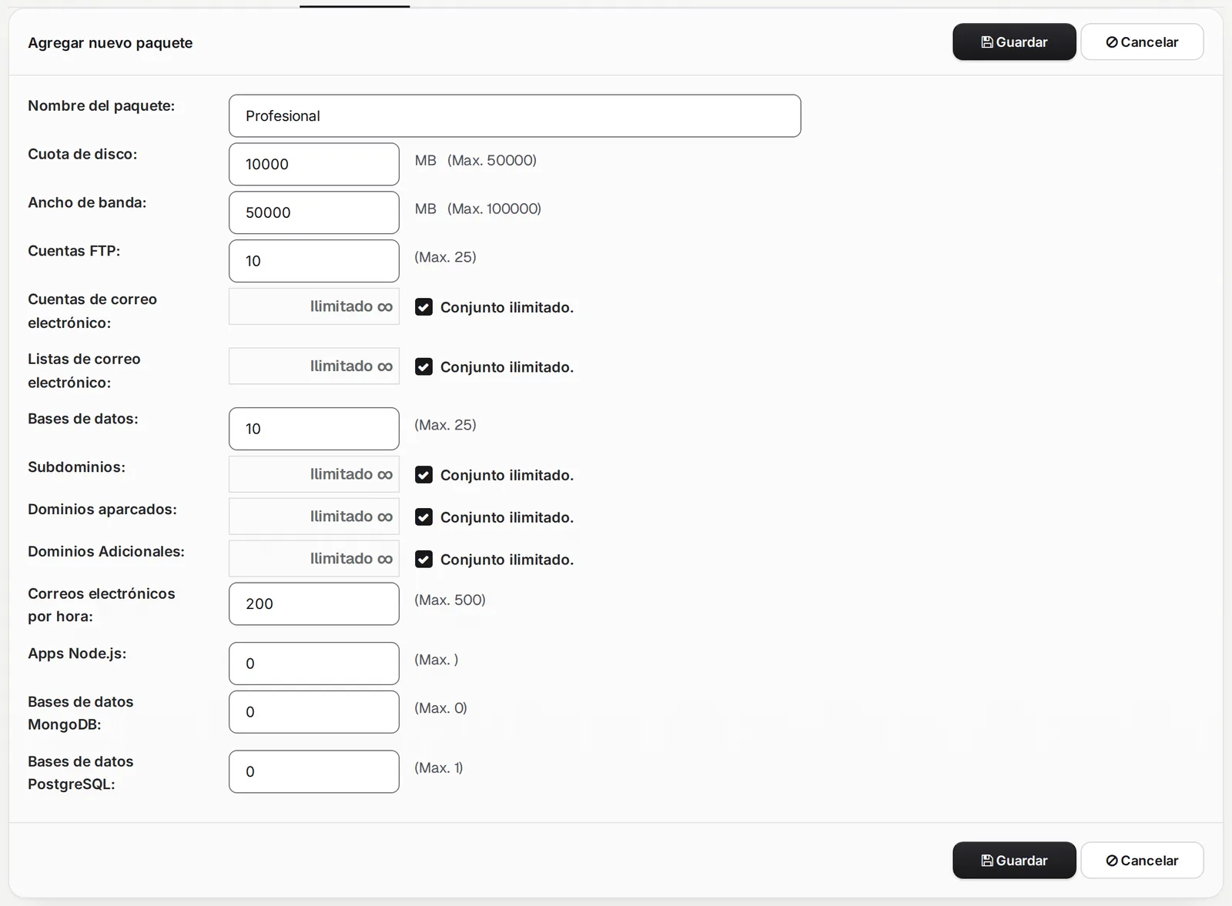Viewport: 1232px width, 906px height.
Task: Click the Nombre del paquete input field
Action: pyautogui.click(x=514, y=115)
